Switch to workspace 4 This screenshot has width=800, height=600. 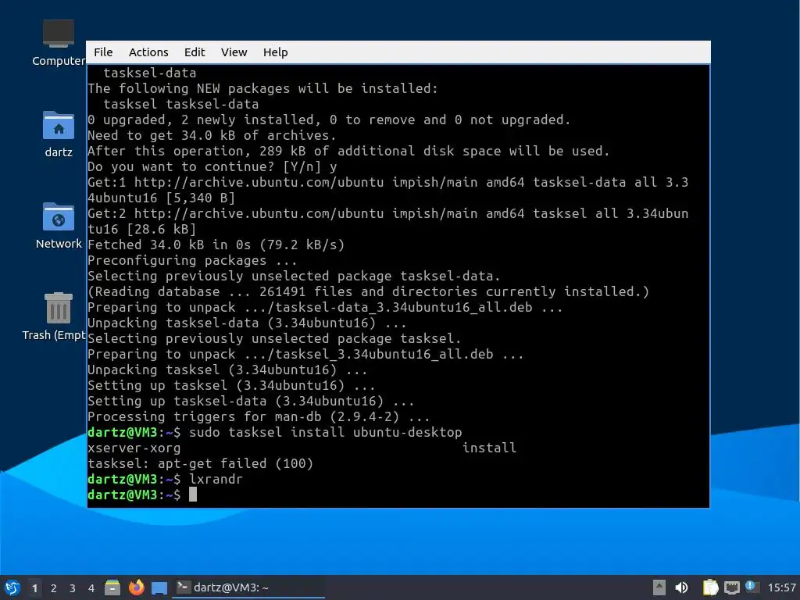click(91, 588)
